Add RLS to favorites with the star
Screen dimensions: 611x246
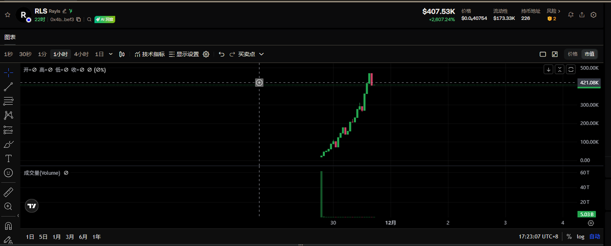(x=8, y=15)
